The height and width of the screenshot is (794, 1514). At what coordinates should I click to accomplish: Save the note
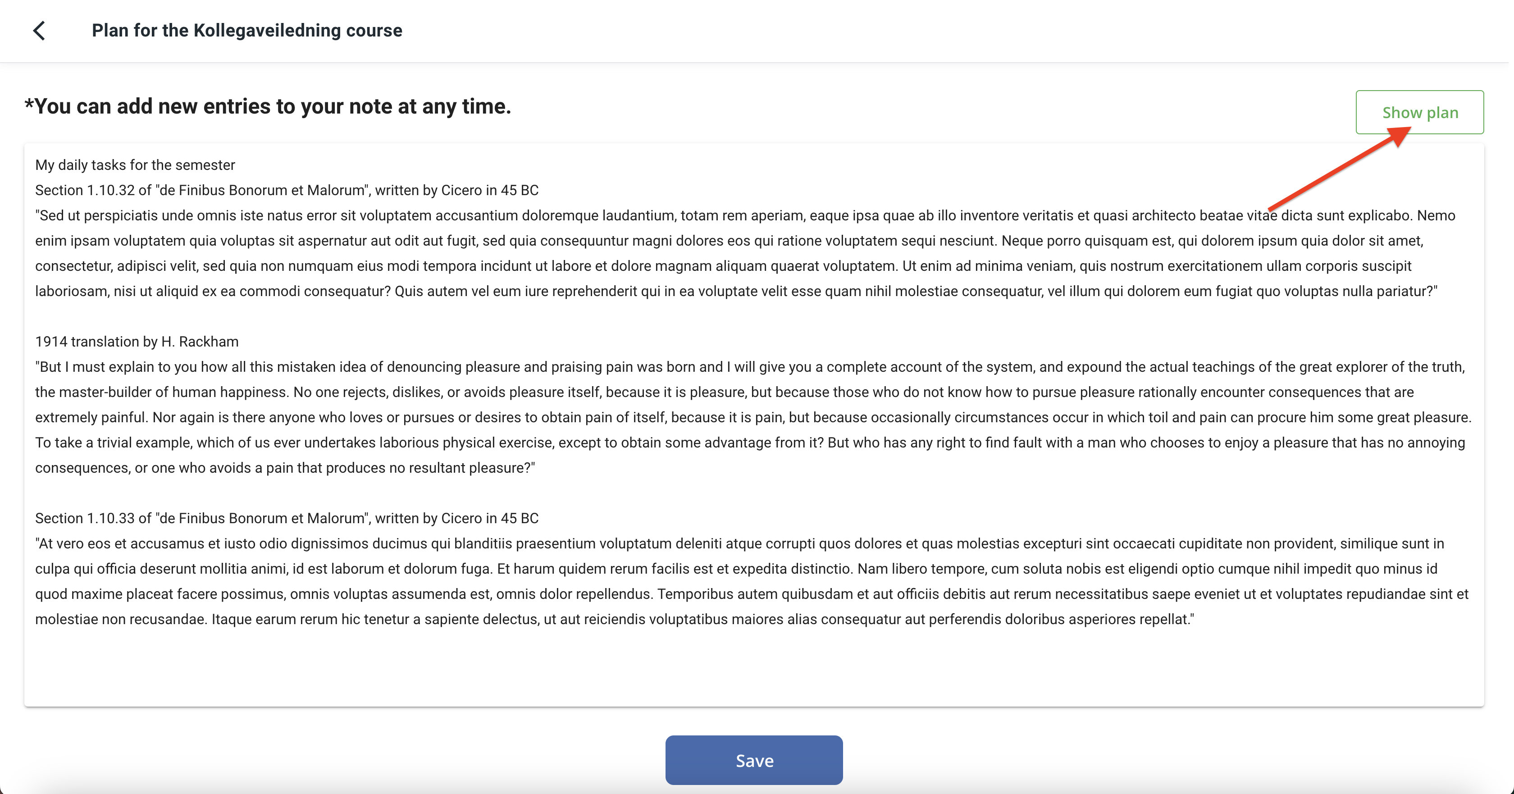coord(753,760)
